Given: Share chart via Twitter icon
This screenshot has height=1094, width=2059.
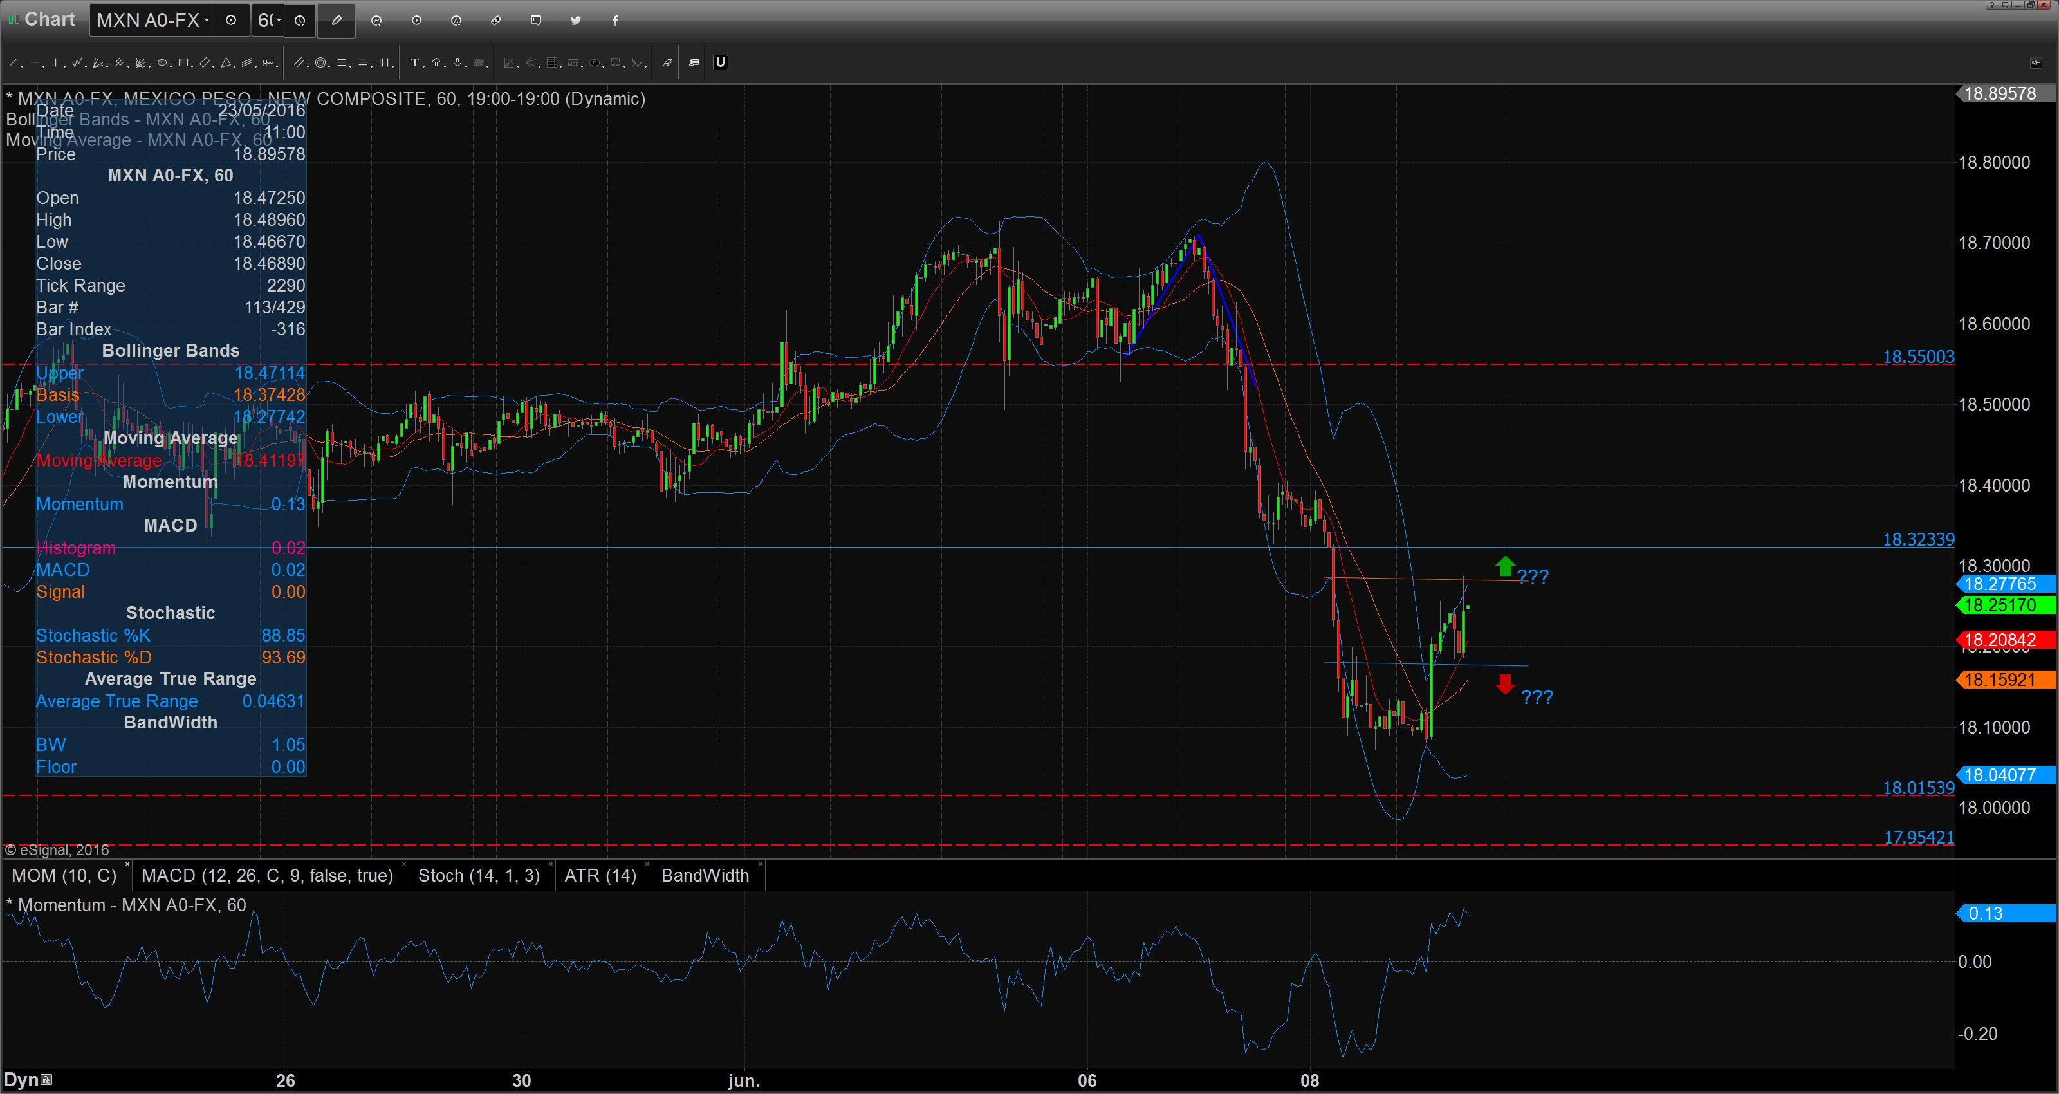Looking at the screenshot, I should point(575,20).
